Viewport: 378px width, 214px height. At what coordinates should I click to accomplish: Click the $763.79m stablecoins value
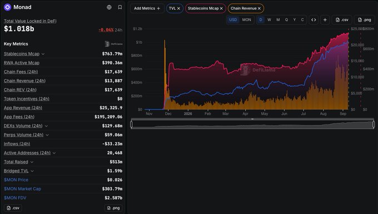click(x=112, y=54)
